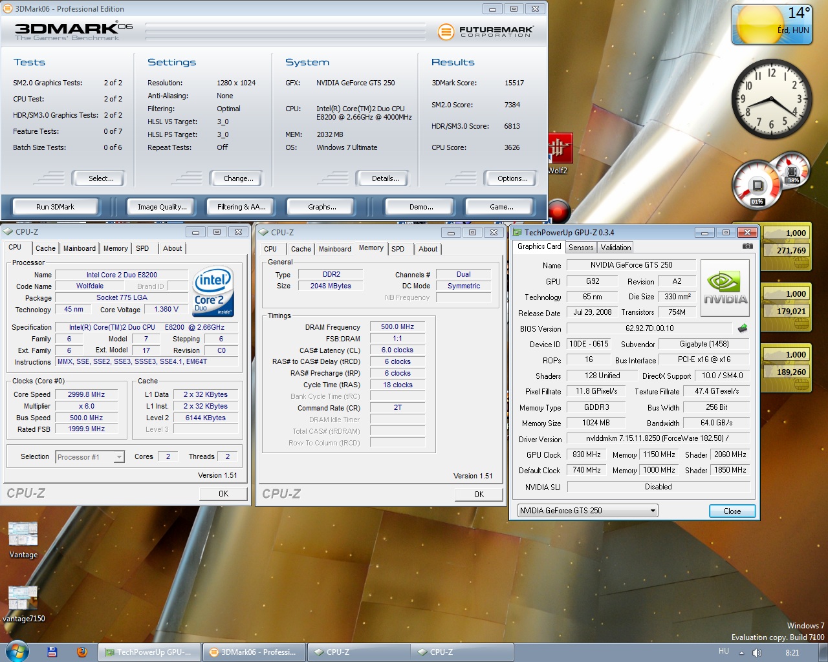Click the first CPU-Z taskbar button

(x=358, y=652)
